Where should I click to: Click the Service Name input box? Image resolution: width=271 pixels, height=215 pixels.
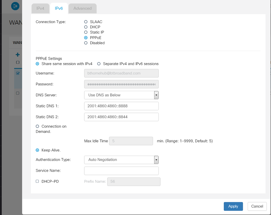tap(121, 171)
